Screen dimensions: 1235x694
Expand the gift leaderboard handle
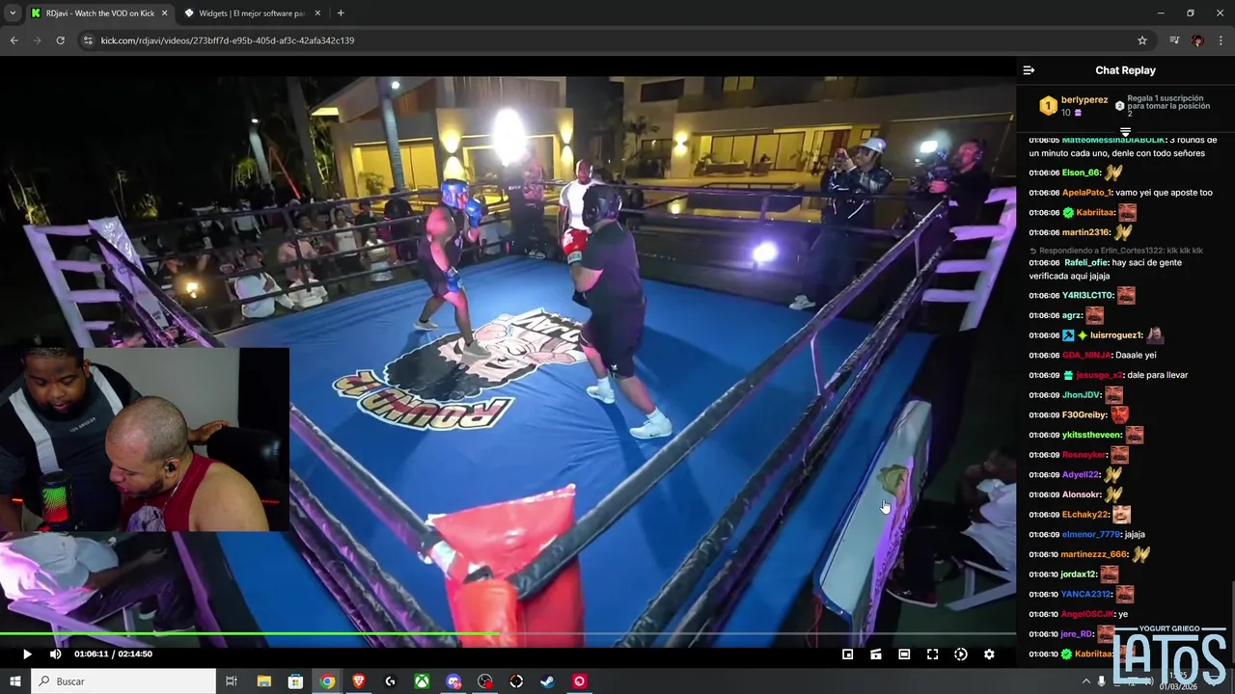coord(1125,132)
